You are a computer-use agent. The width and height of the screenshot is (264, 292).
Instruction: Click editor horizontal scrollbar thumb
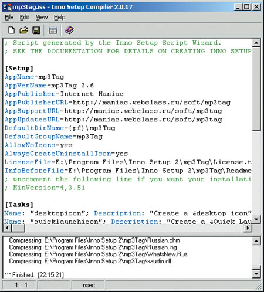coord(18,228)
